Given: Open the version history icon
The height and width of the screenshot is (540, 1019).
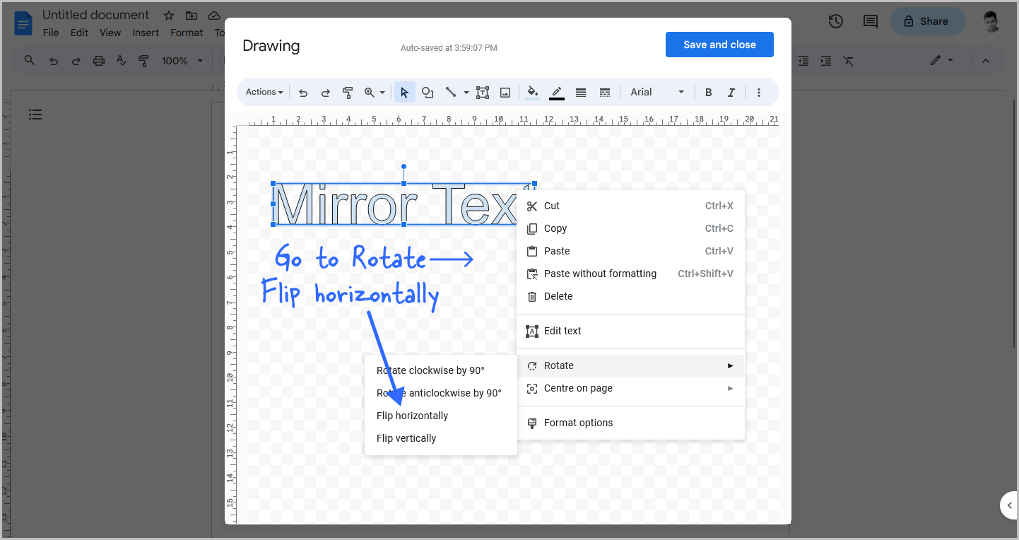Looking at the screenshot, I should coord(835,21).
